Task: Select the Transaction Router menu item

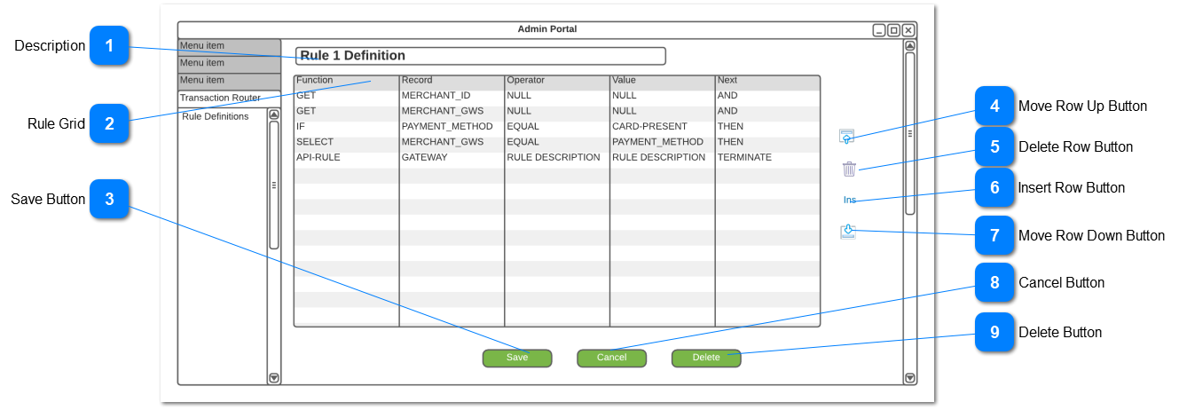Action: (220, 98)
